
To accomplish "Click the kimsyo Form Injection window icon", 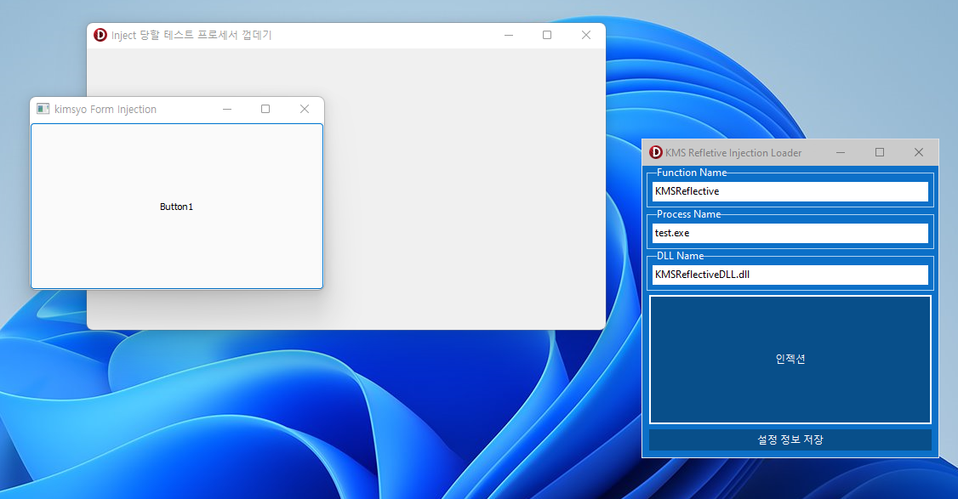I will coord(43,109).
